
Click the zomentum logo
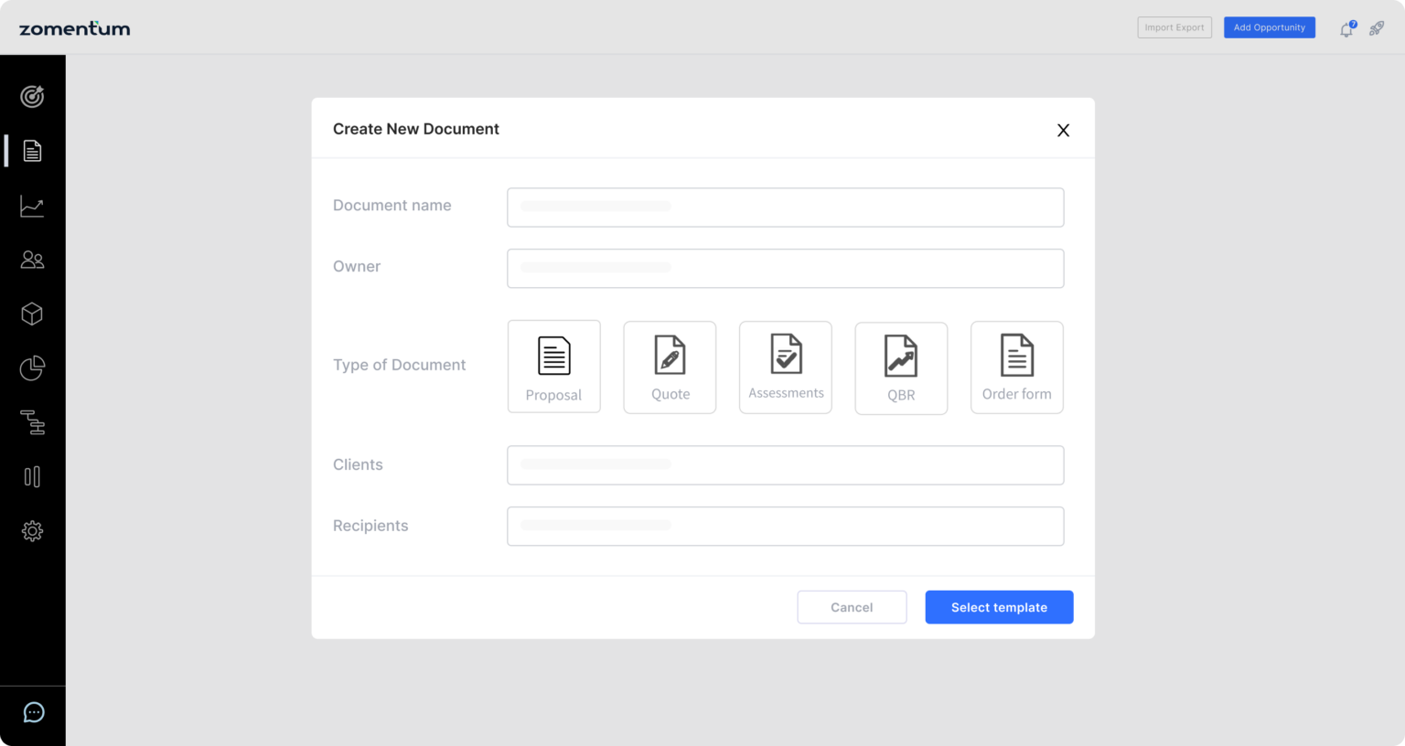[x=75, y=28]
